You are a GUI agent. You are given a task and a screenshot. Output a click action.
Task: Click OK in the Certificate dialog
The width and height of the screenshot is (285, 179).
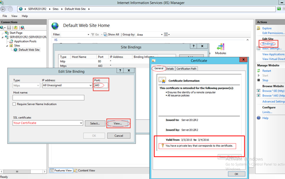click(236, 174)
